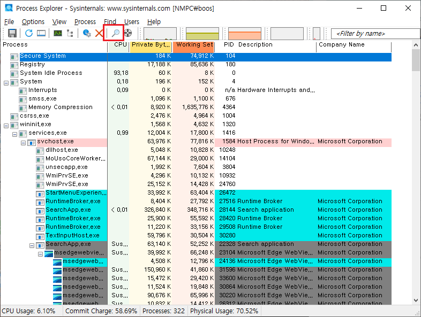Viewport: 421px width, 317px height.
Task: Open the Users menu
Action: click(x=132, y=22)
